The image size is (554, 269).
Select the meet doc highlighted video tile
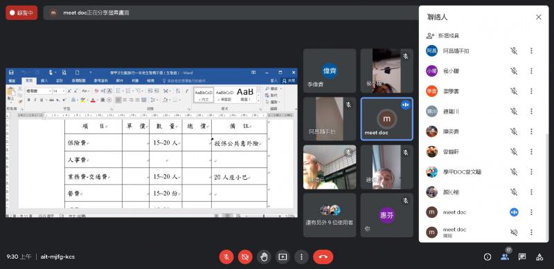click(x=386, y=119)
